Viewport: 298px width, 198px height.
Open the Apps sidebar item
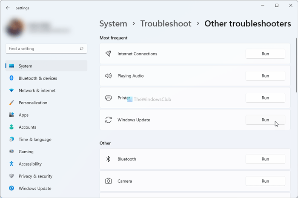point(23,115)
